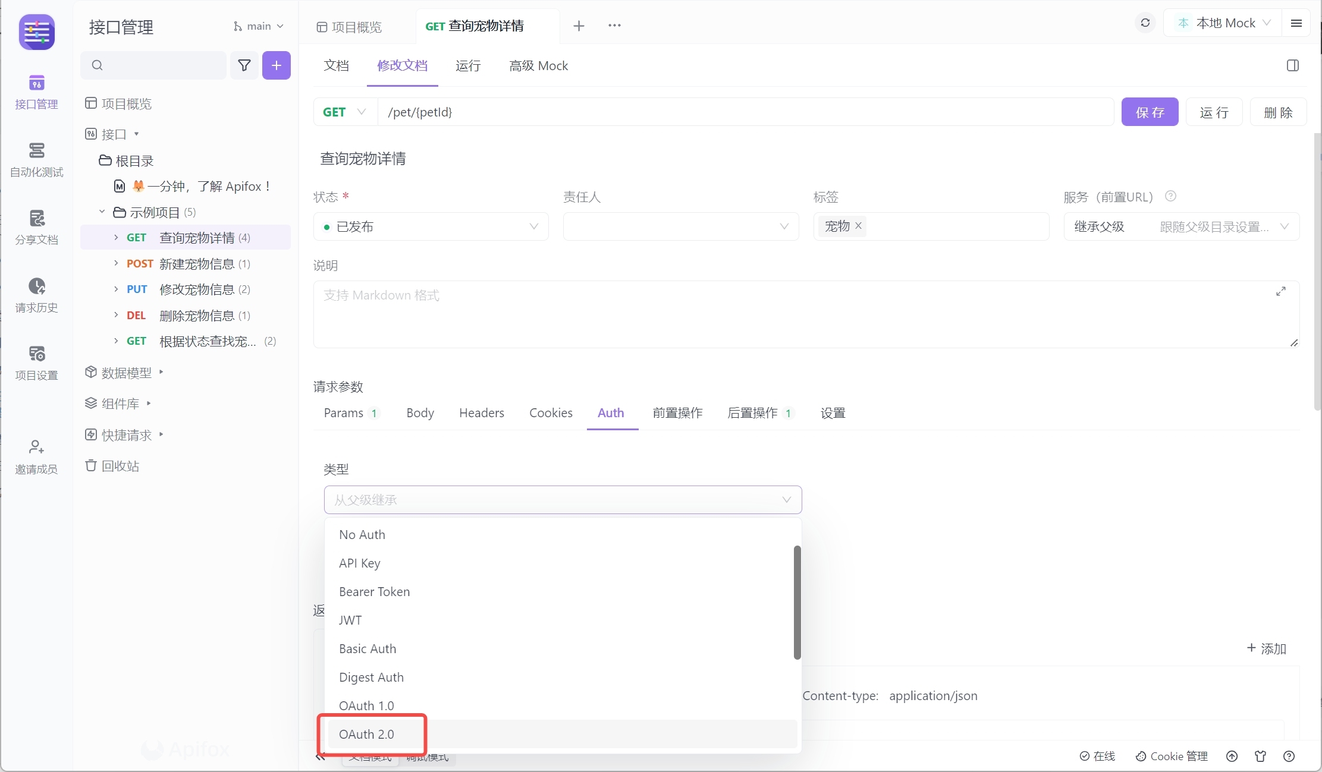Click the 添加 button above the response area
The width and height of the screenshot is (1322, 772).
click(1267, 649)
